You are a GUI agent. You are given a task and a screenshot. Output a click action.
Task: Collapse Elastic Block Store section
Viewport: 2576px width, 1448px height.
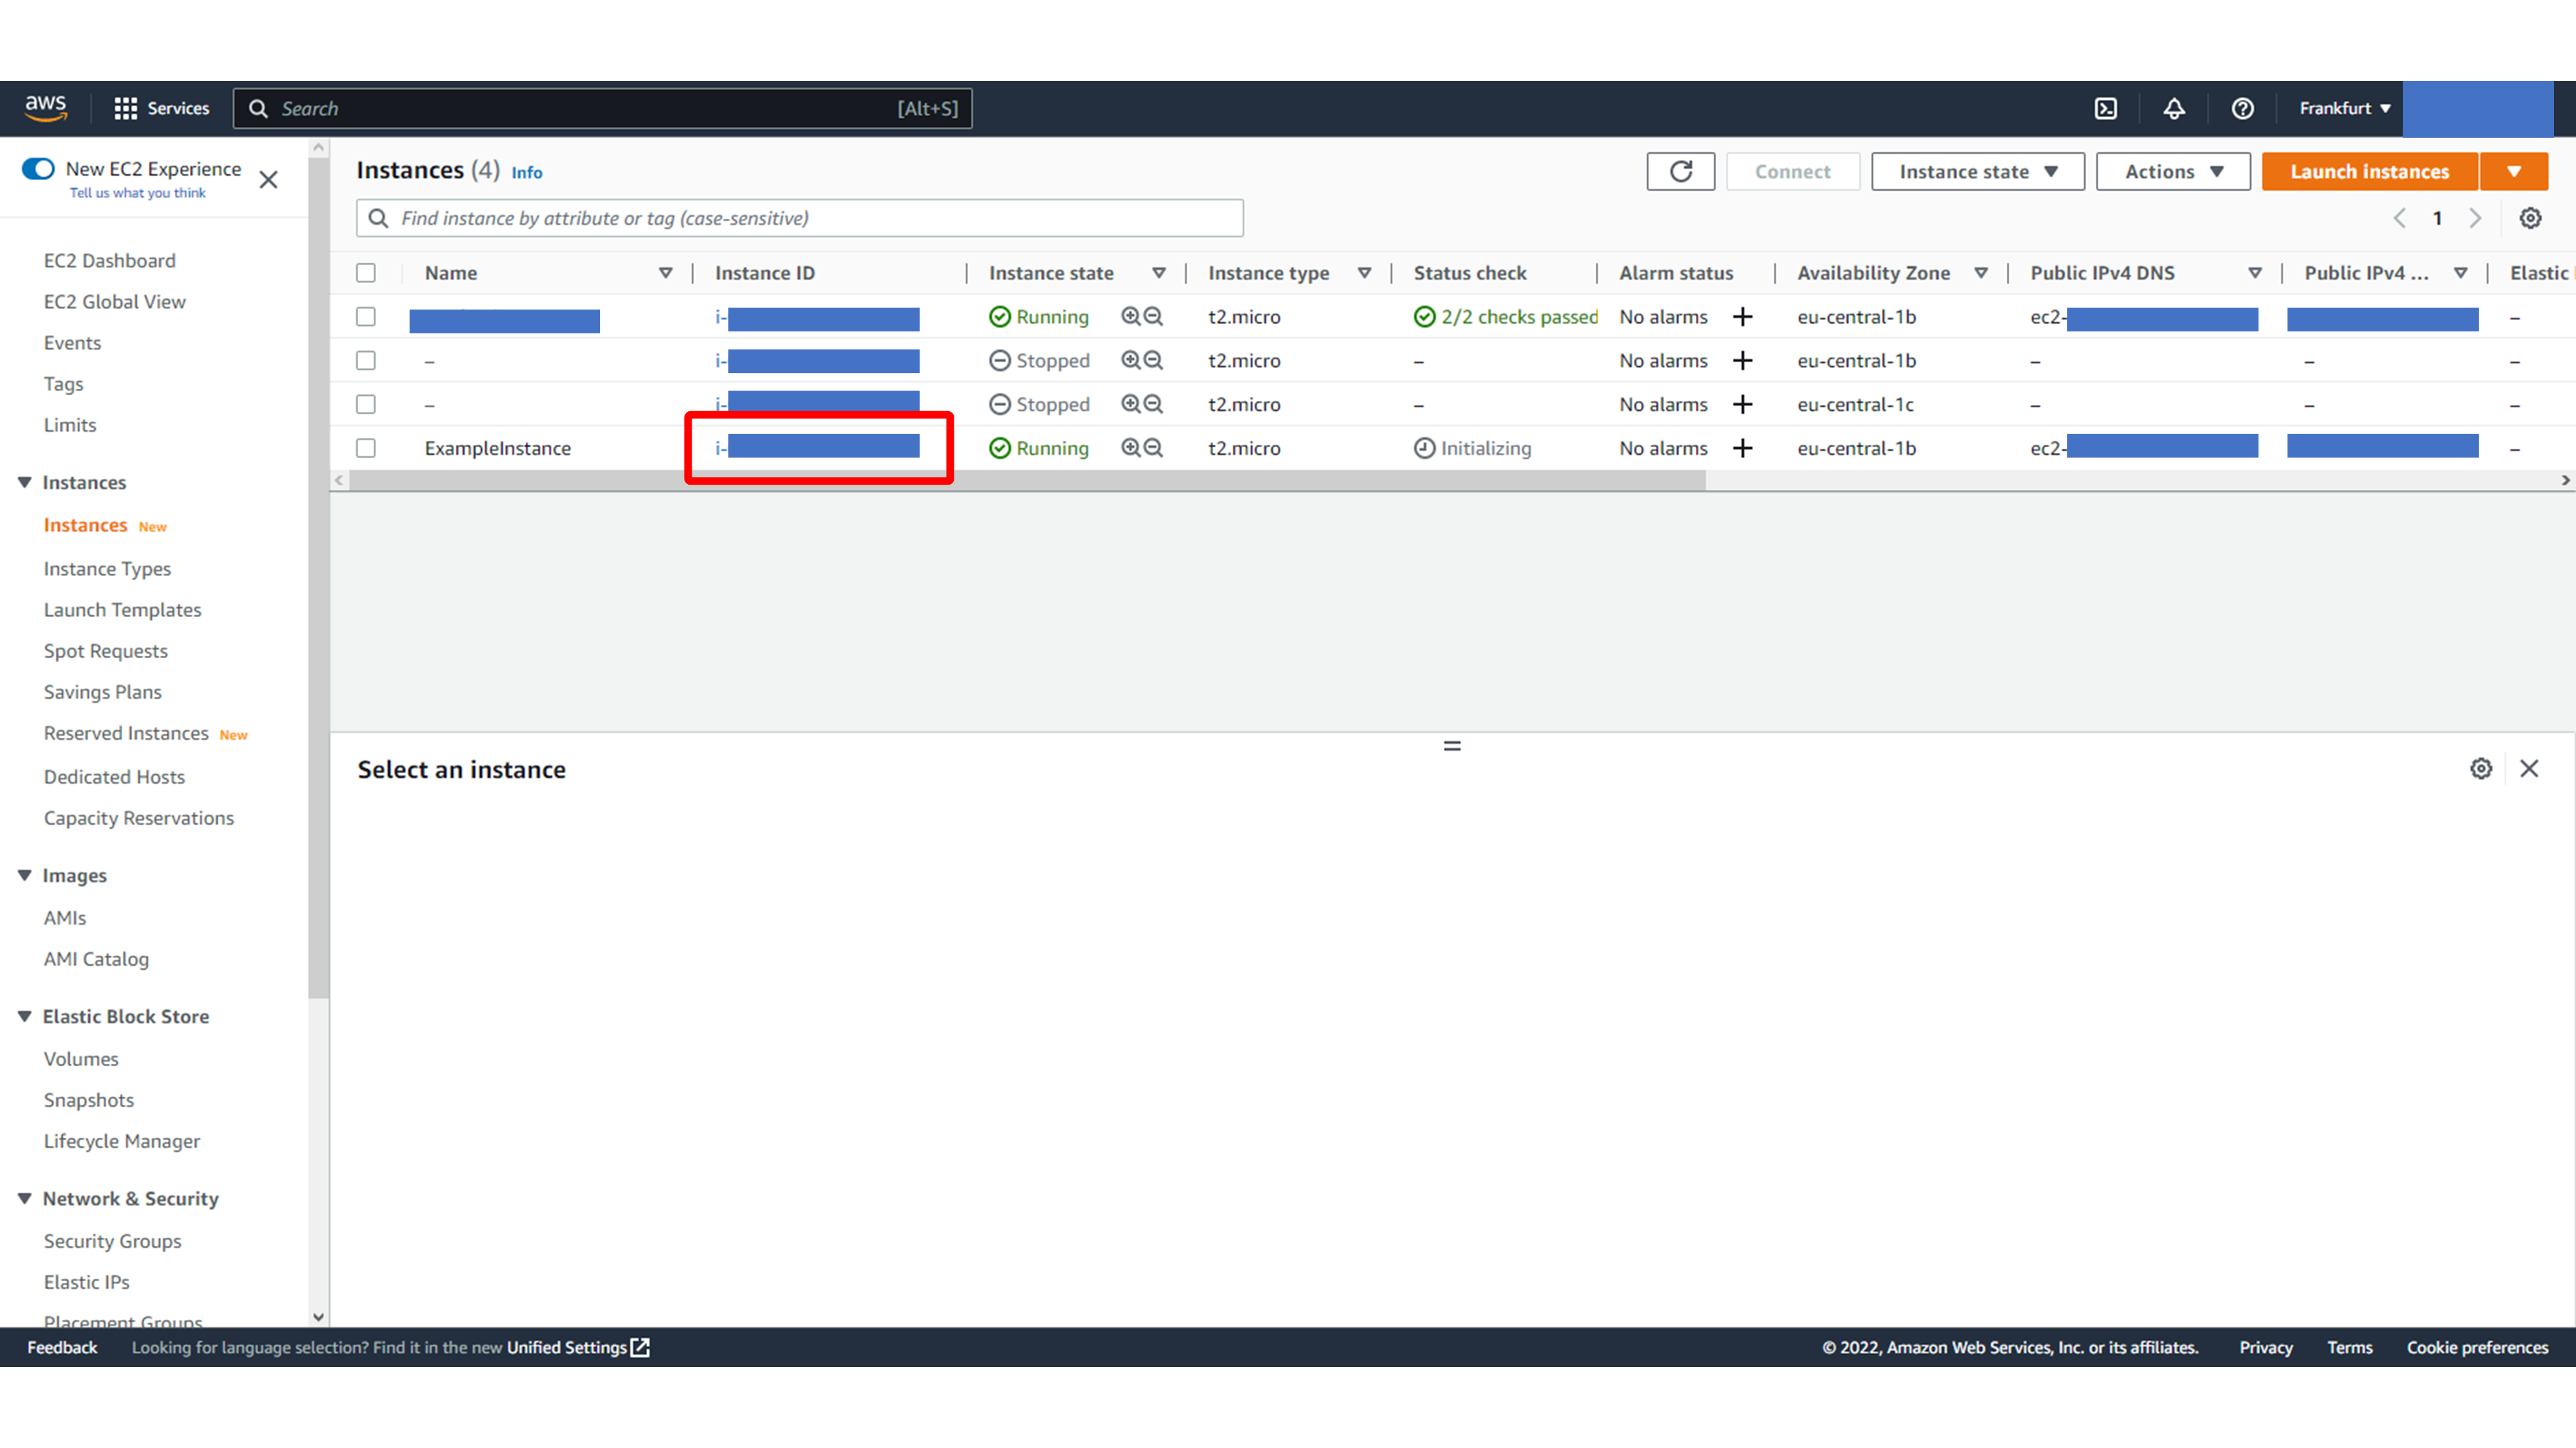[24, 1016]
